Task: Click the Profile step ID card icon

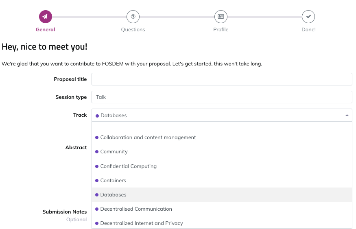Action: (x=221, y=17)
